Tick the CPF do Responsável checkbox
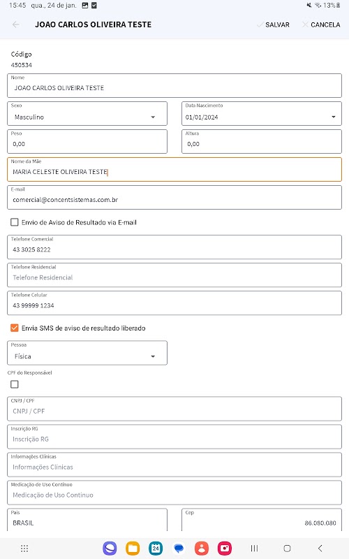349x559 pixels. point(14,384)
